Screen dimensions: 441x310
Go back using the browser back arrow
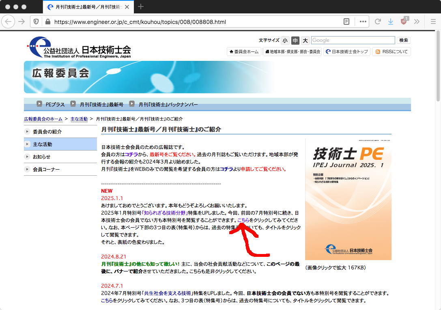8,22
